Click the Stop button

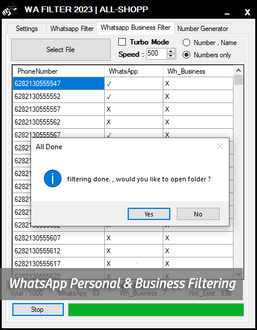(37, 310)
